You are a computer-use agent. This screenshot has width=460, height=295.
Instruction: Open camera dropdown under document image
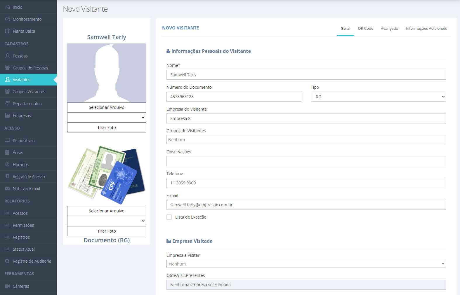(x=107, y=221)
